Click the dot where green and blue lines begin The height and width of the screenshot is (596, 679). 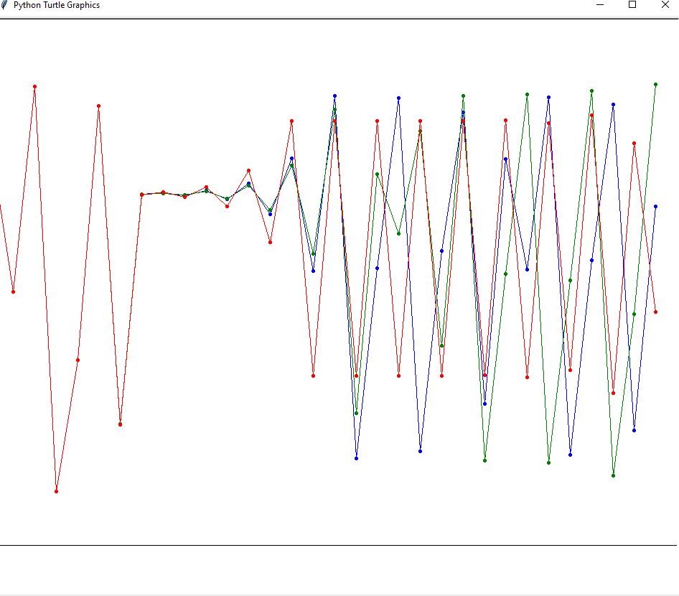click(141, 195)
